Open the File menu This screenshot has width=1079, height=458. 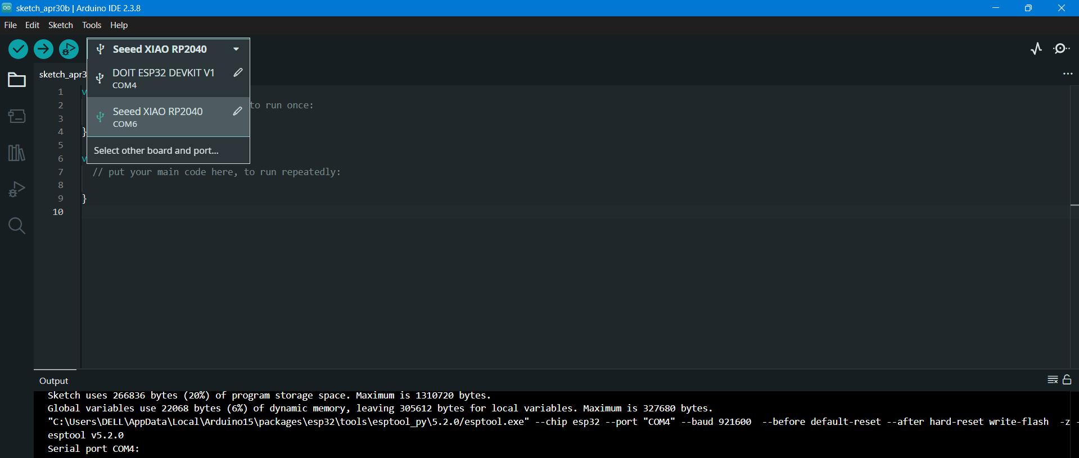[x=10, y=25]
